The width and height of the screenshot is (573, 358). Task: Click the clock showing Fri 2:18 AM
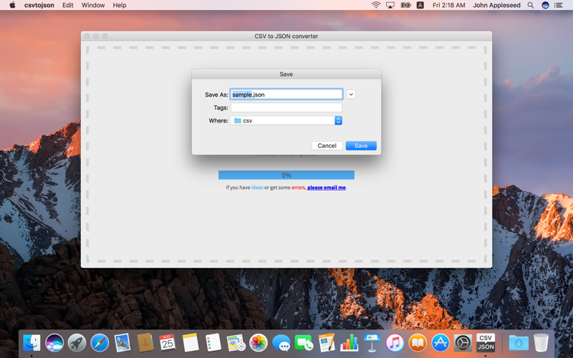pyautogui.click(x=449, y=5)
